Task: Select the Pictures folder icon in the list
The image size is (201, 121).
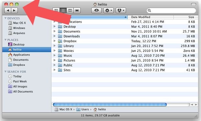Action: coord(60,60)
